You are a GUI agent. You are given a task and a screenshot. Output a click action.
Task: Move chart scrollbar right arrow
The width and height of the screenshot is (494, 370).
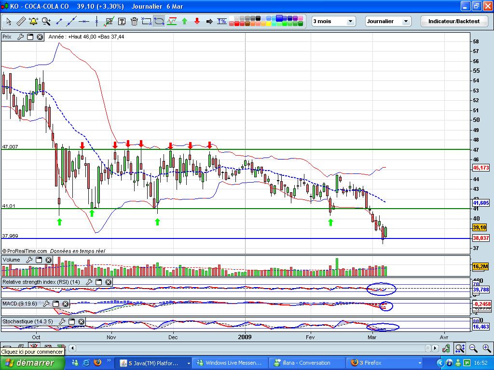[x=435, y=348]
